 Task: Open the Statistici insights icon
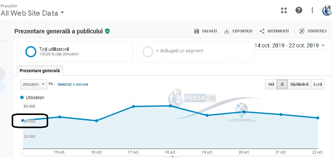point(302,31)
